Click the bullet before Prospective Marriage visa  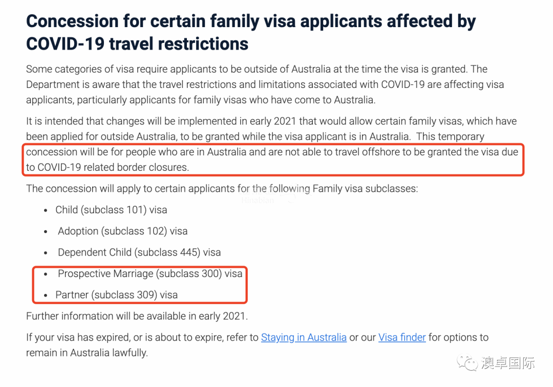pos(46,274)
